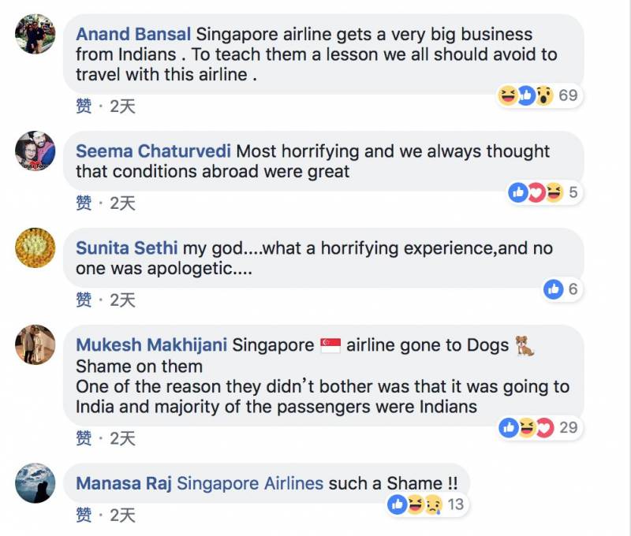Show the 6 likes on Sunita's comment
The width and height of the screenshot is (631, 536).
(x=562, y=289)
